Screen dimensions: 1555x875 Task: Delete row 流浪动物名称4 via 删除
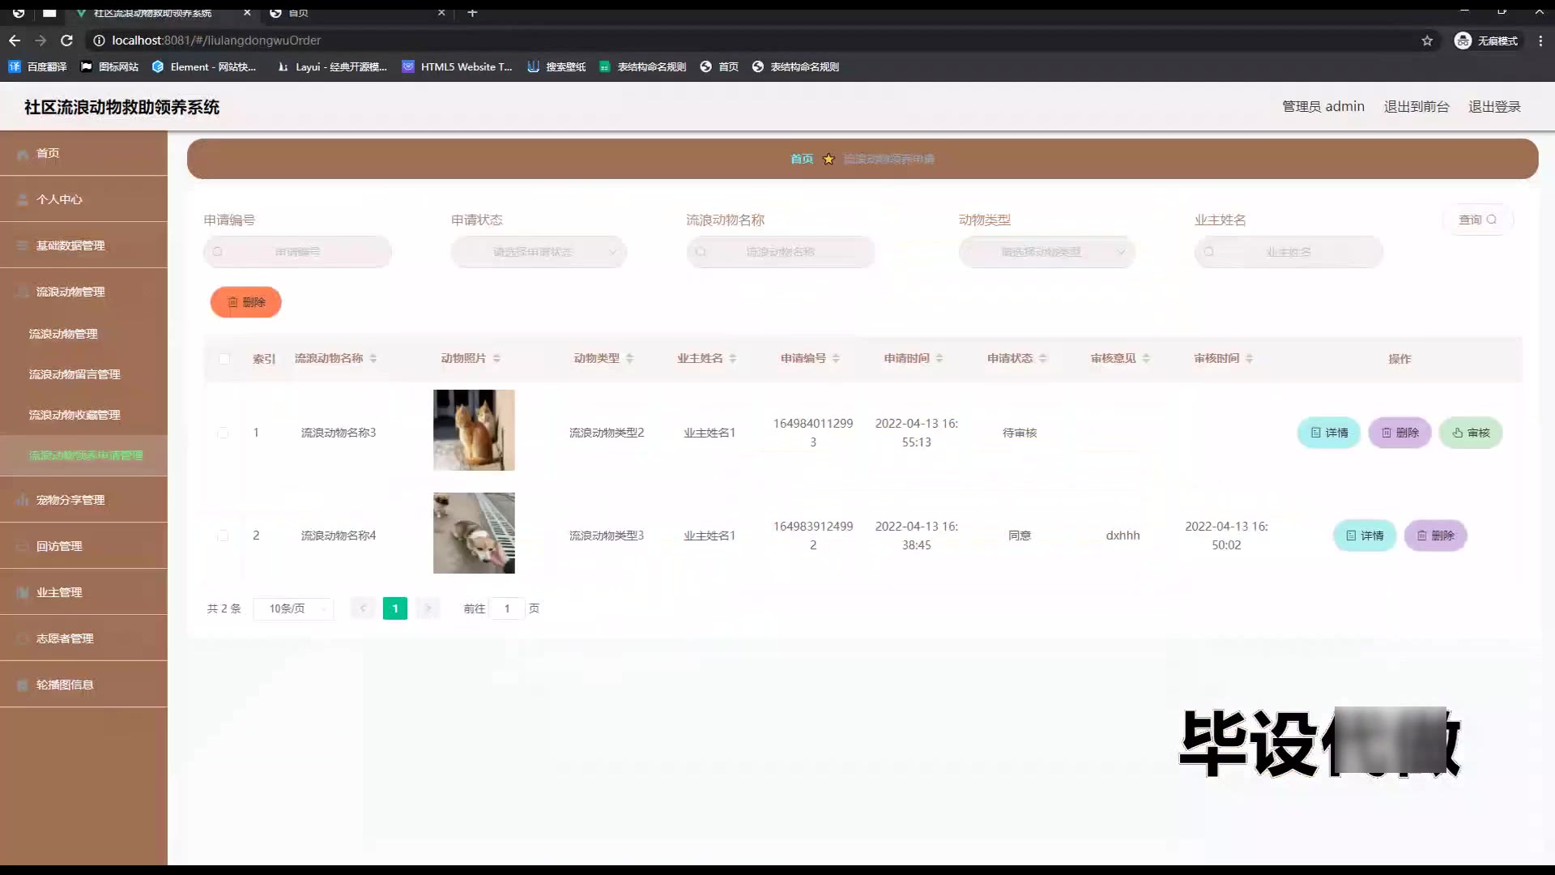[1435, 536]
